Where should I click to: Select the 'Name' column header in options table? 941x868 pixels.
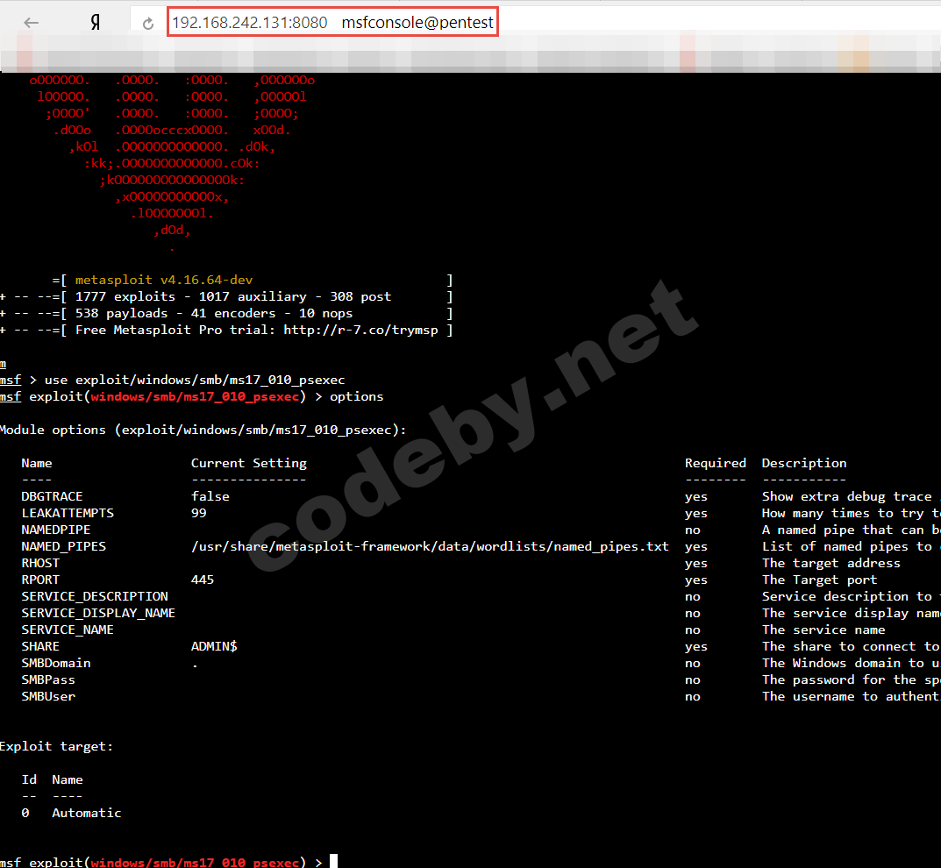[x=37, y=463]
